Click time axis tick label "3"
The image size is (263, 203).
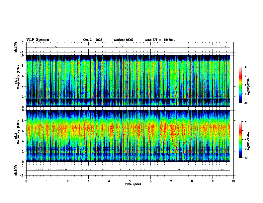[x=88, y=181]
